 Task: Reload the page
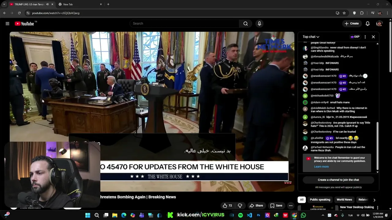(x=19, y=13)
